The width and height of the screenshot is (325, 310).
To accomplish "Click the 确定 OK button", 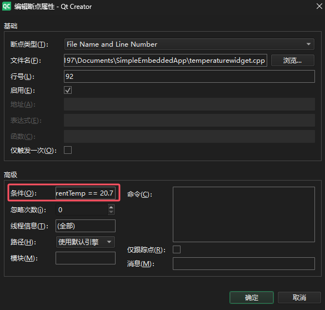I will pyautogui.click(x=252, y=298).
